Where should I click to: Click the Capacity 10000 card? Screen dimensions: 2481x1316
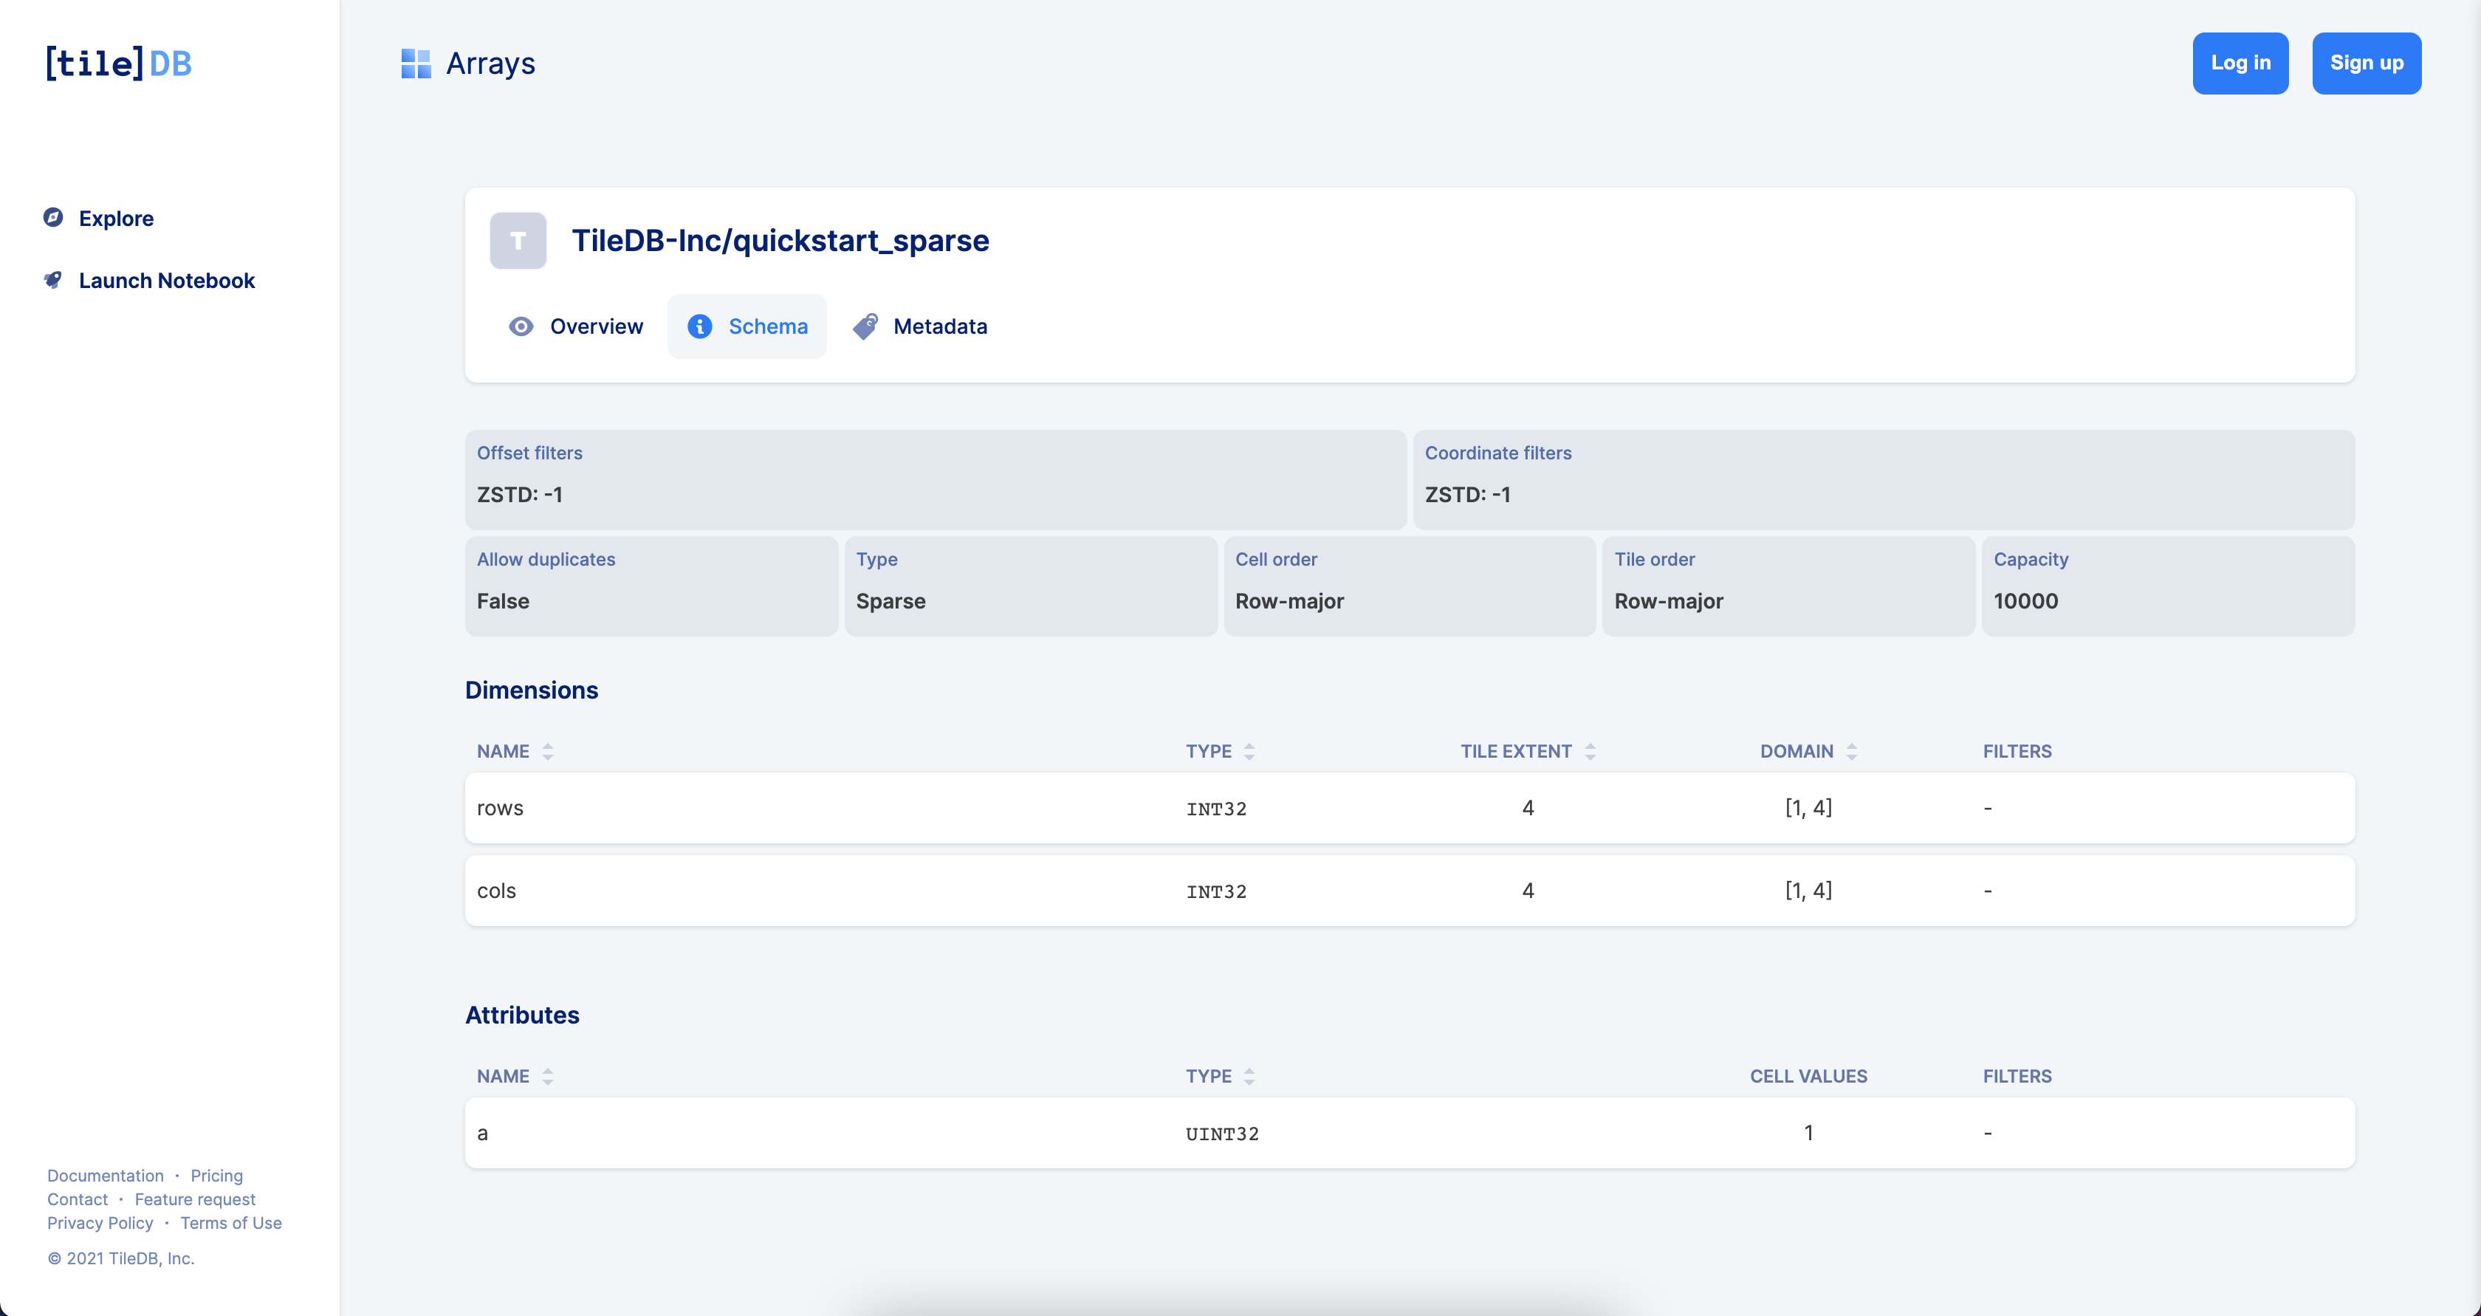pyautogui.click(x=2168, y=586)
